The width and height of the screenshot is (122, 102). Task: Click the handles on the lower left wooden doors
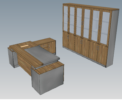[68, 37]
